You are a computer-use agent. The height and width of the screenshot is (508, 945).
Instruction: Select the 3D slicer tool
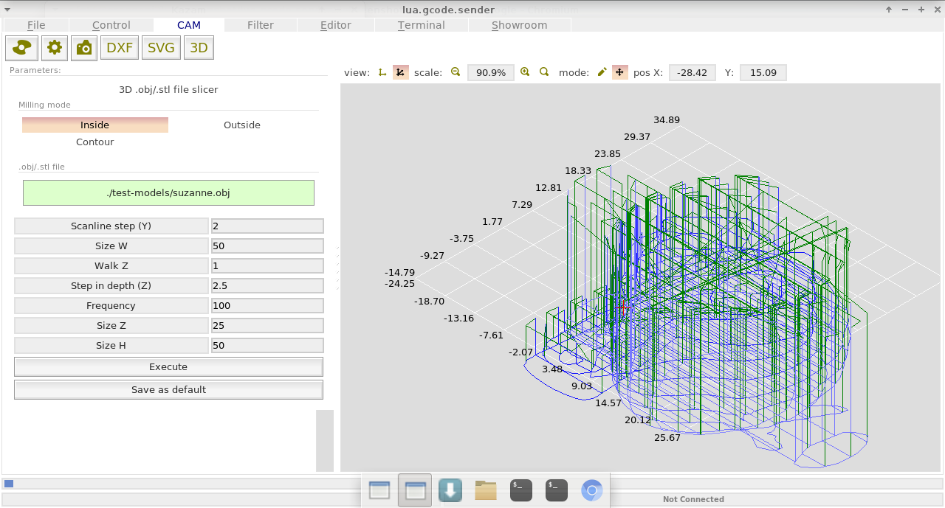tap(199, 48)
